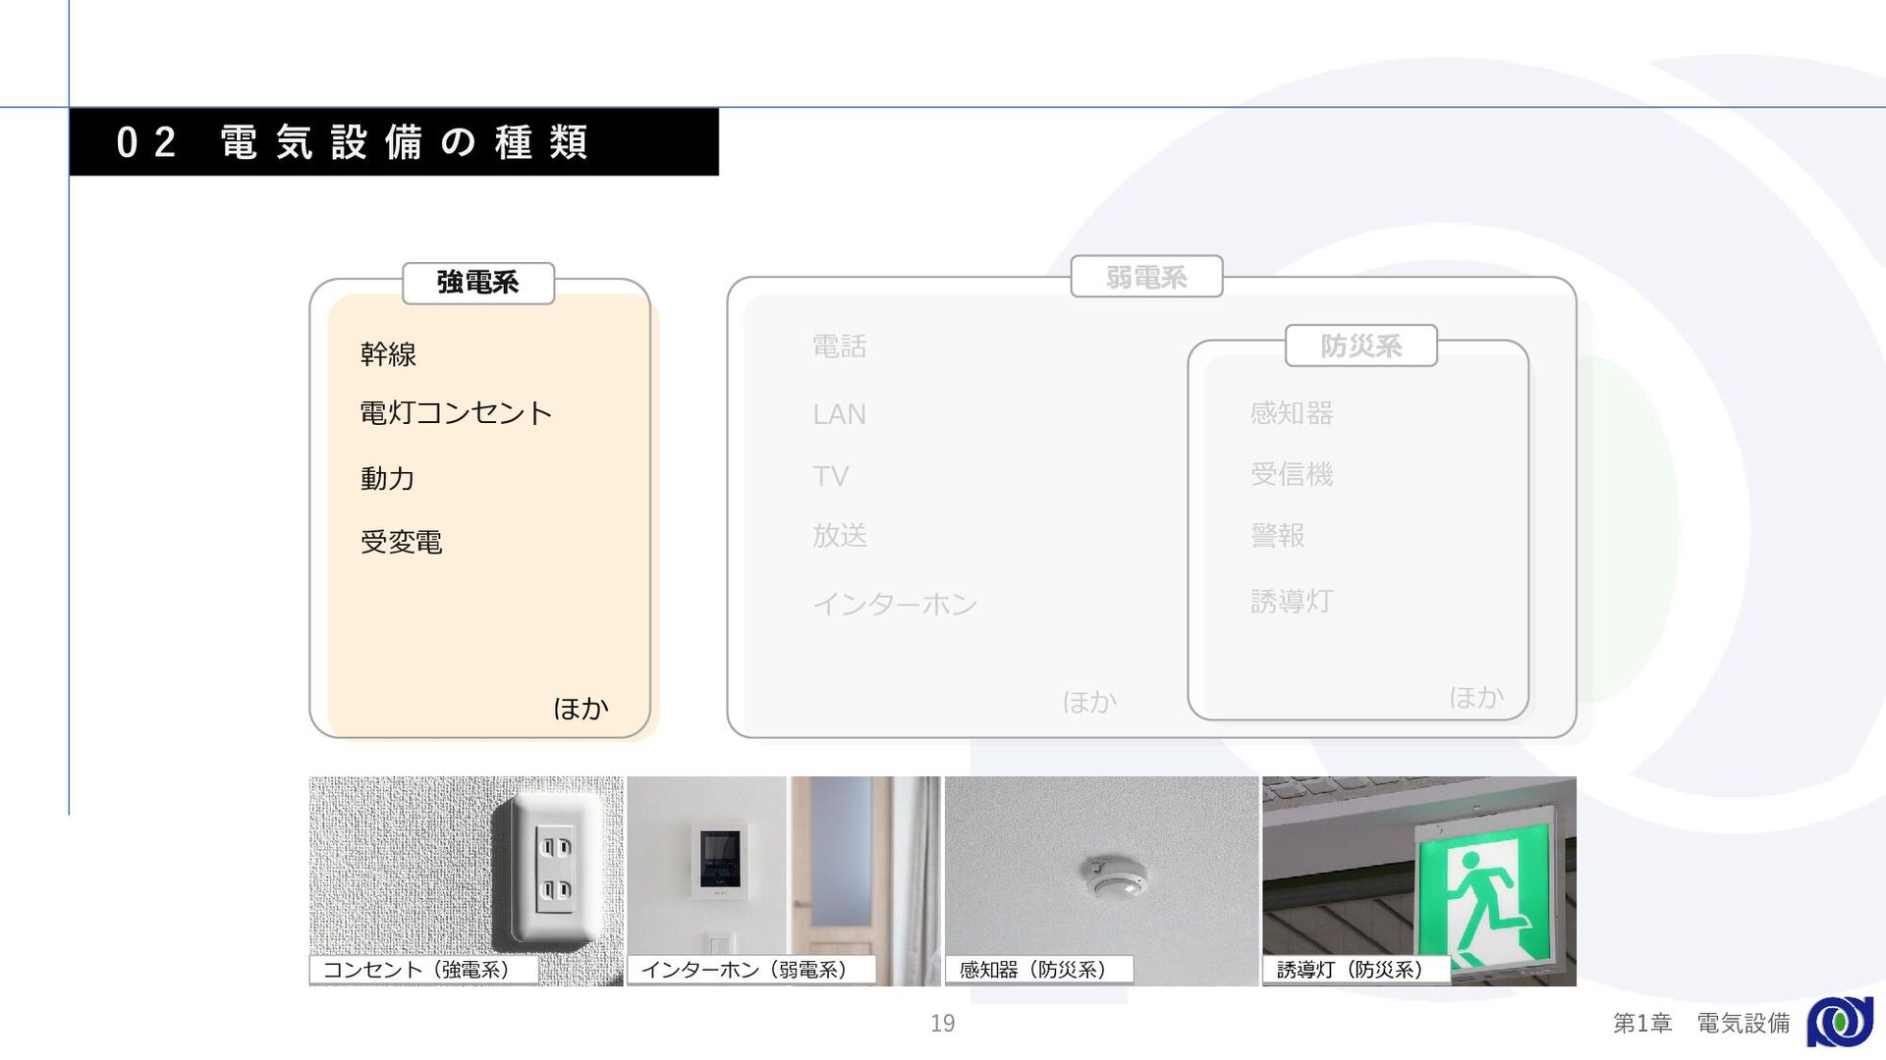This screenshot has height=1060, width=1886.
Task: Click the footer 第1章 電気設備
Action: 1701,1024
